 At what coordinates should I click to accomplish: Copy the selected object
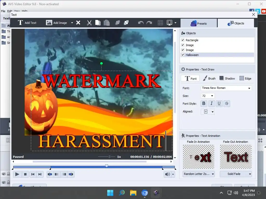click(x=98, y=23)
